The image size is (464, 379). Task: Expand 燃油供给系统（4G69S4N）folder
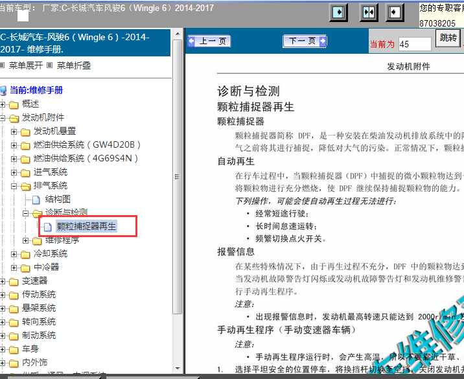click(x=14, y=159)
